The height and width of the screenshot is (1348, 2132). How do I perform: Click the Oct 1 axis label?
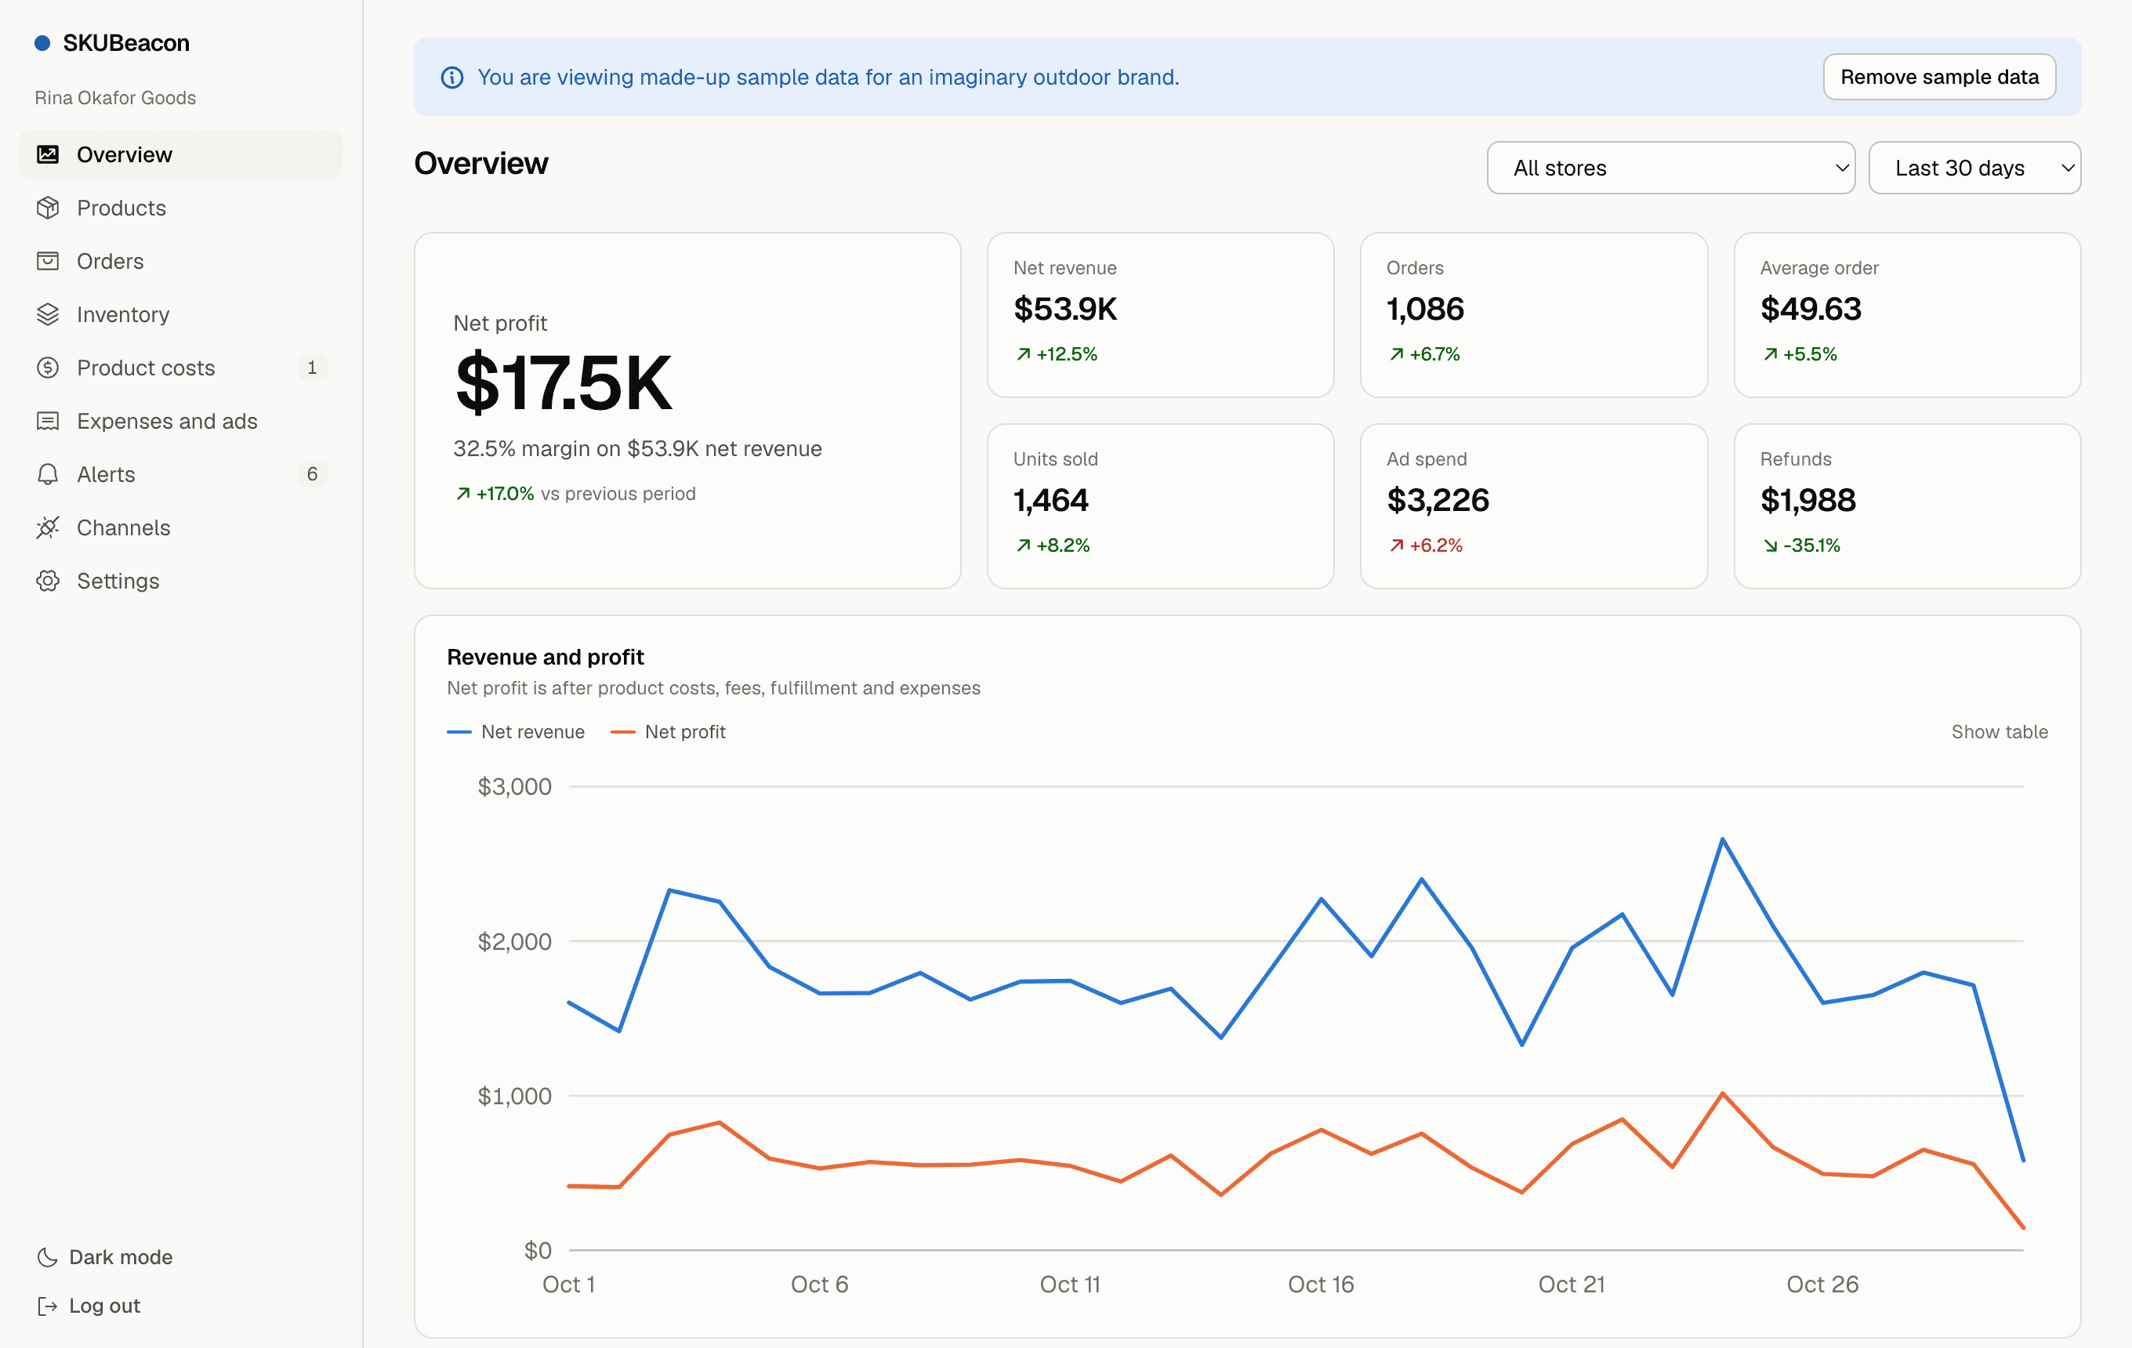(x=568, y=1285)
